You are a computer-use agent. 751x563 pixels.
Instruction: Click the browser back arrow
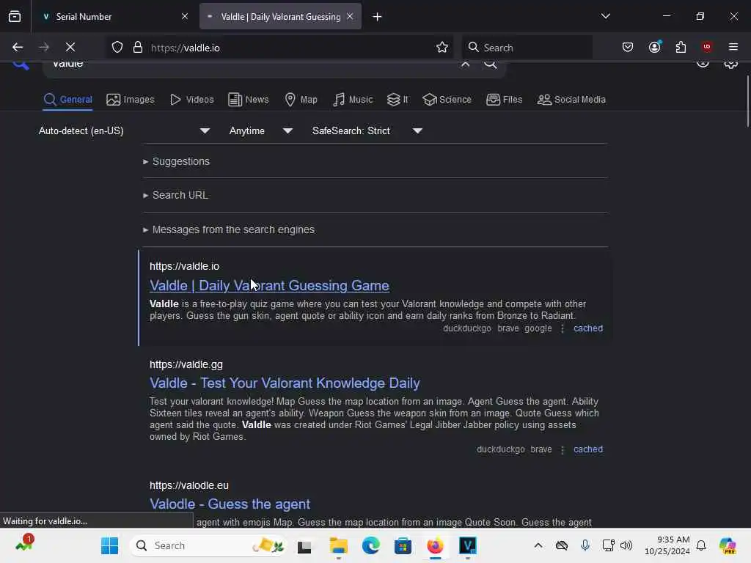coord(18,48)
